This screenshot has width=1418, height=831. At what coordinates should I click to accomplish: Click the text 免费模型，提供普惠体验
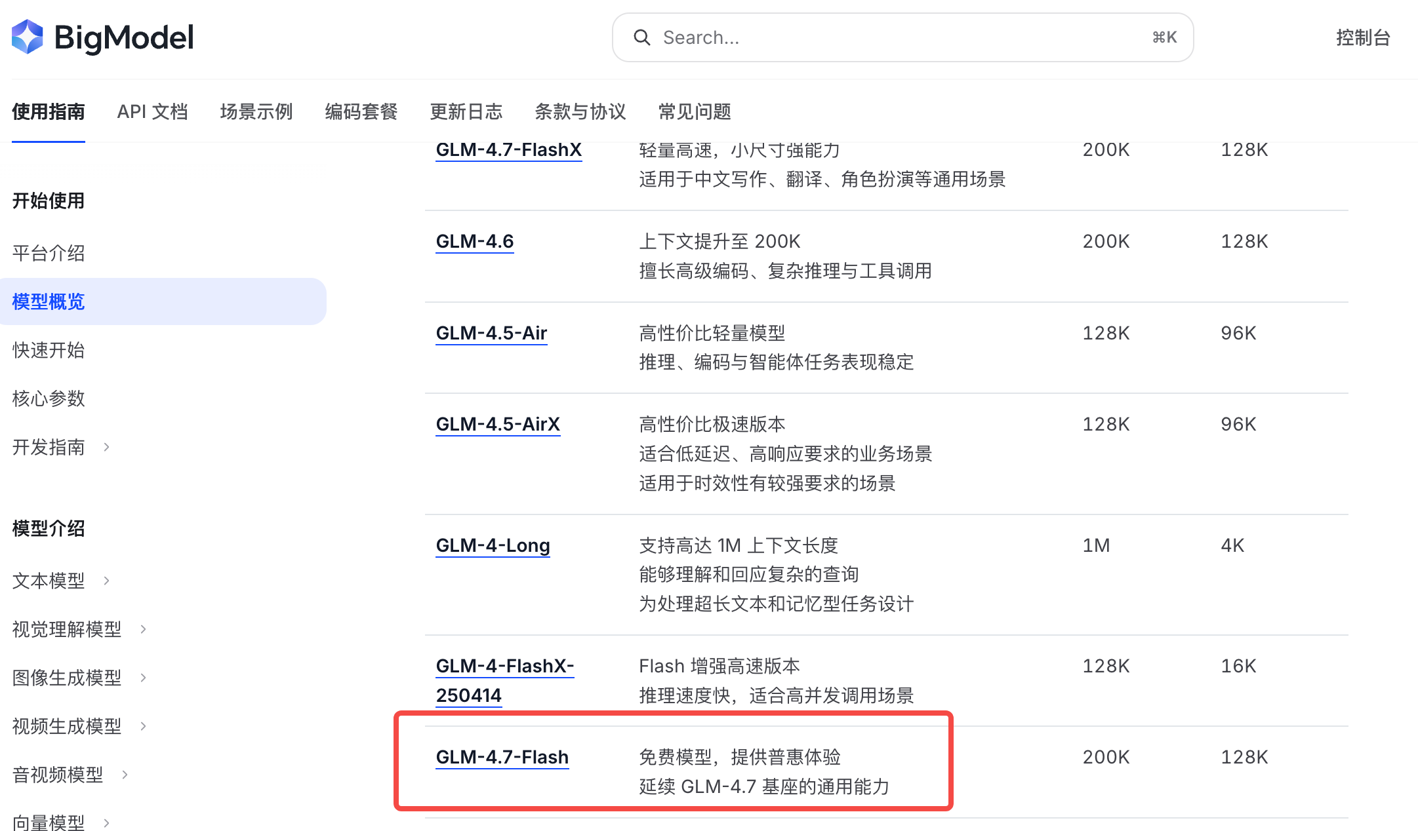740,757
